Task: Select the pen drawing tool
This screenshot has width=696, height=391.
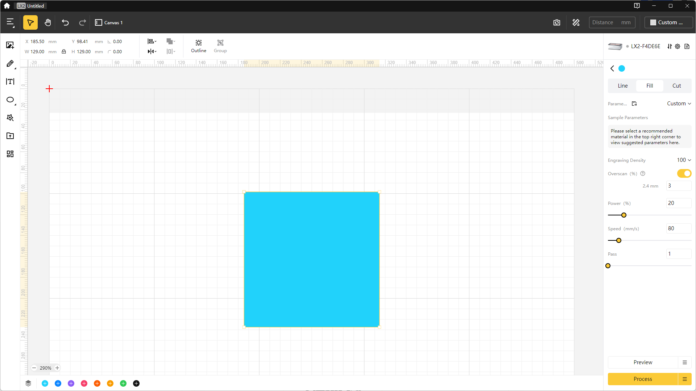Action: click(10, 64)
